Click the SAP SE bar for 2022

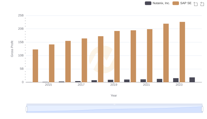[x=166, y=53]
